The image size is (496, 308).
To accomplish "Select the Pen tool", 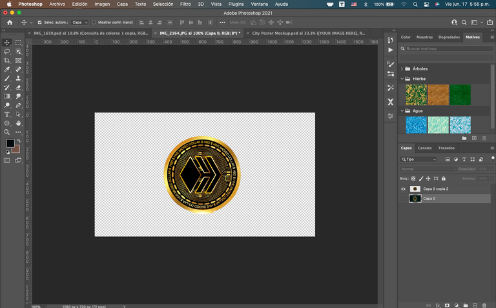I will [x=18, y=105].
